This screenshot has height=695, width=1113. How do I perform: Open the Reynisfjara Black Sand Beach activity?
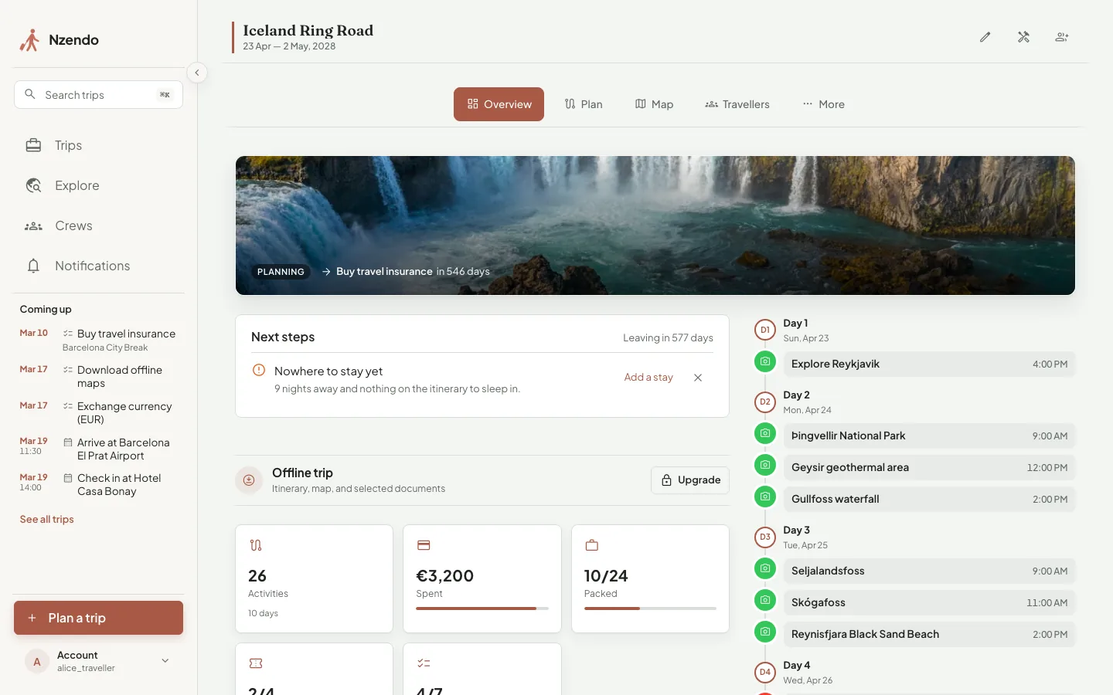[929, 635]
